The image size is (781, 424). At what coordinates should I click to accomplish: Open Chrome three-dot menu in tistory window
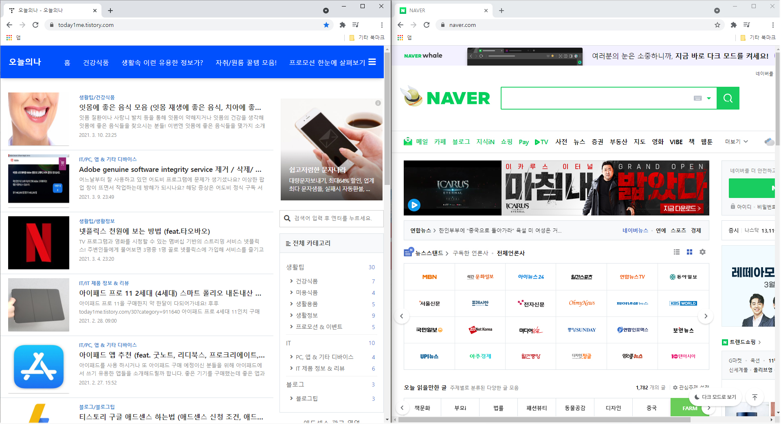click(382, 25)
